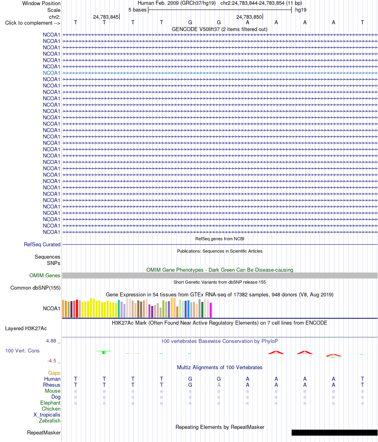Click the last 'T' in the Rhesus alignment row
The width and height of the screenshot is (378, 442).
click(362, 385)
